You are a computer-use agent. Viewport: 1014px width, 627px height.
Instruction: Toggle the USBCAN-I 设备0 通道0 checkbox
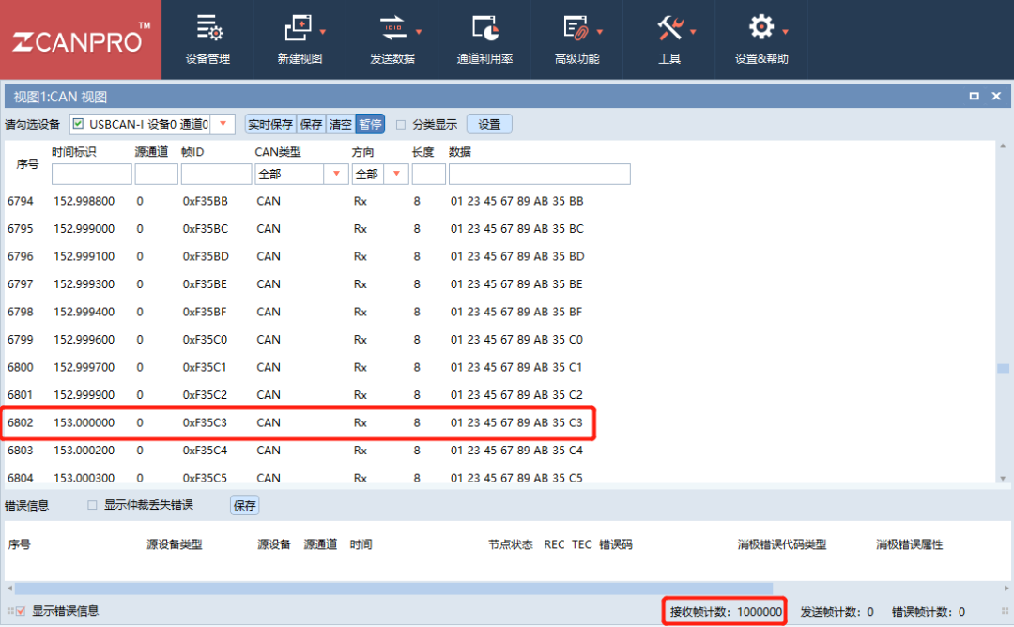[x=79, y=124]
